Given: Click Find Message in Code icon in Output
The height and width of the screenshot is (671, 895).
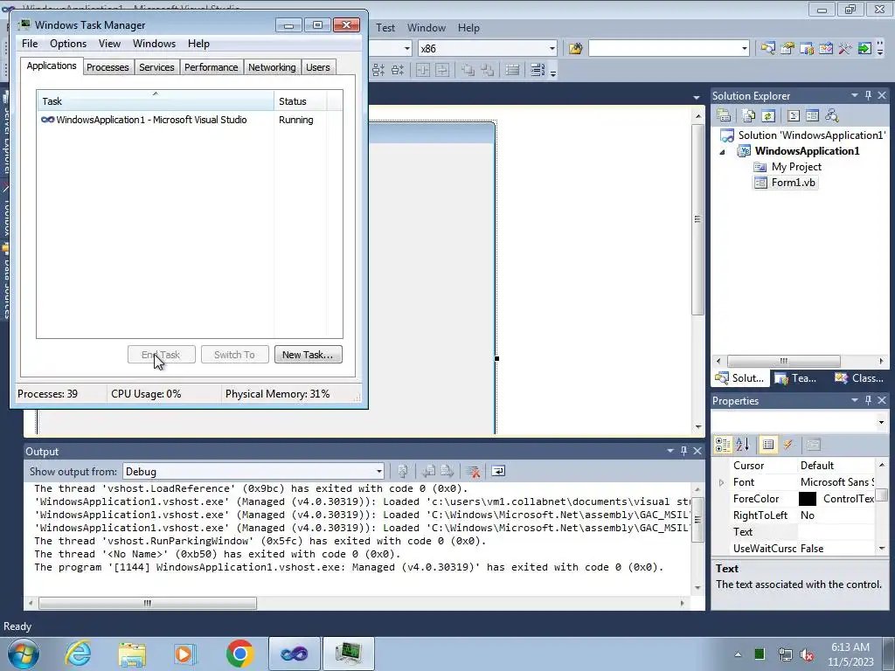Looking at the screenshot, I should point(402,471).
